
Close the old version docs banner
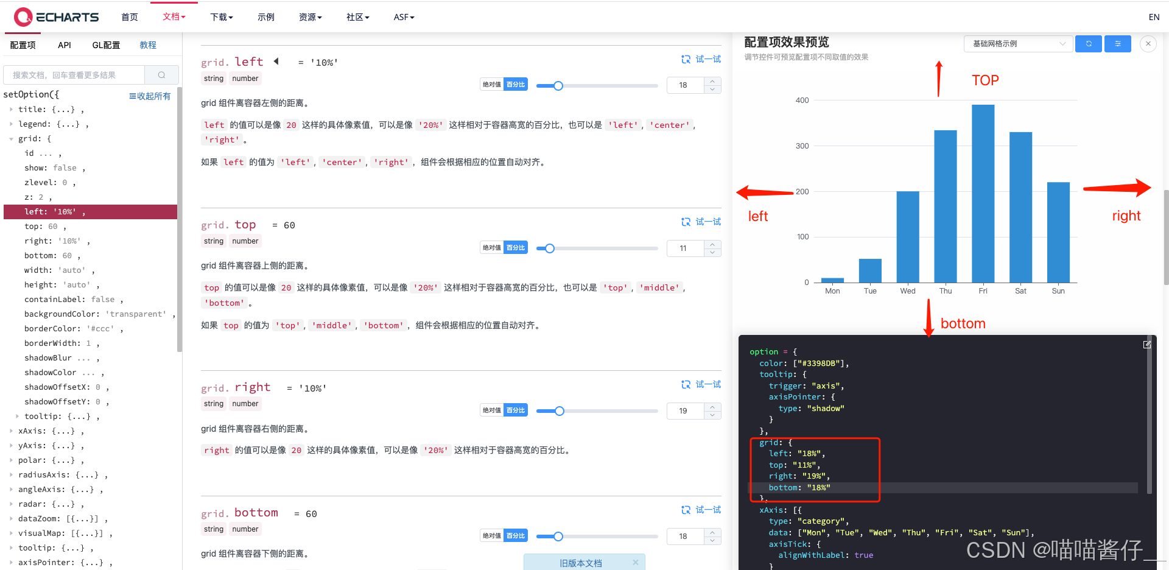[635, 562]
